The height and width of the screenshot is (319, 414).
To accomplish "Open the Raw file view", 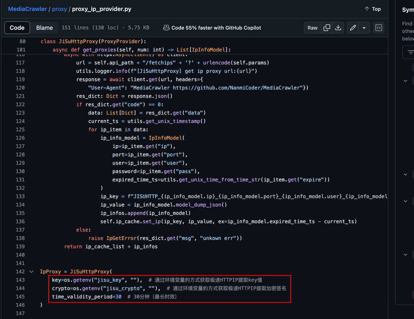I will pos(312,28).
